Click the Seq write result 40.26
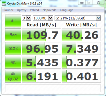 (x=81, y=35)
